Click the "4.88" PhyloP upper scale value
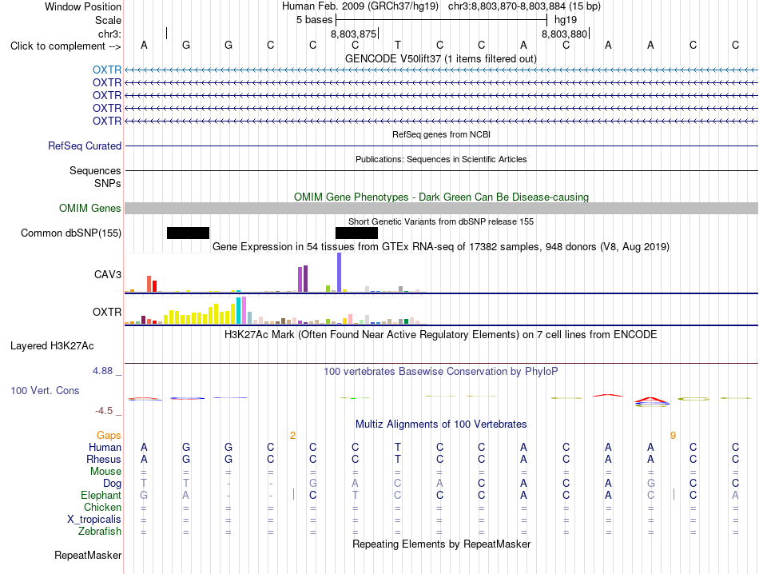The image size is (759, 574). (102, 371)
